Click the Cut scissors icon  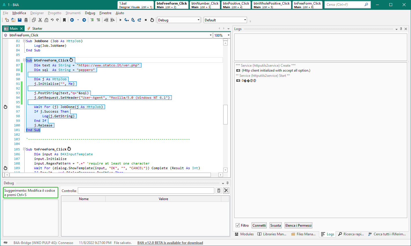[x=40, y=20]
